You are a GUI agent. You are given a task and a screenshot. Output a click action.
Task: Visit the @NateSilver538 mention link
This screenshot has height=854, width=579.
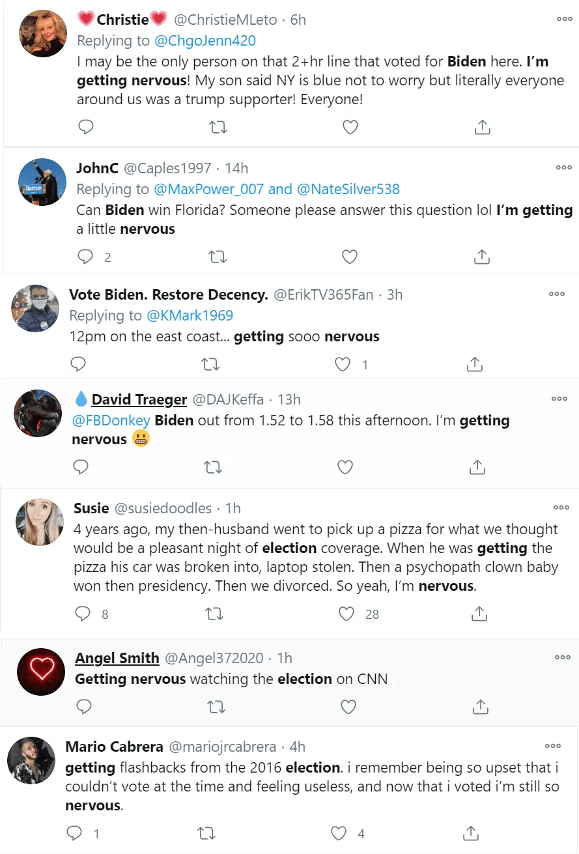[348, 189]
